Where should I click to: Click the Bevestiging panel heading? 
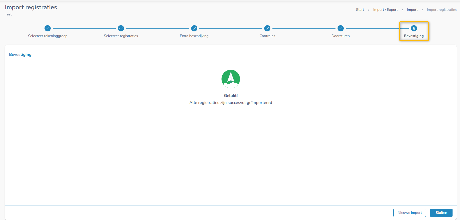click(x=20, y=55)
